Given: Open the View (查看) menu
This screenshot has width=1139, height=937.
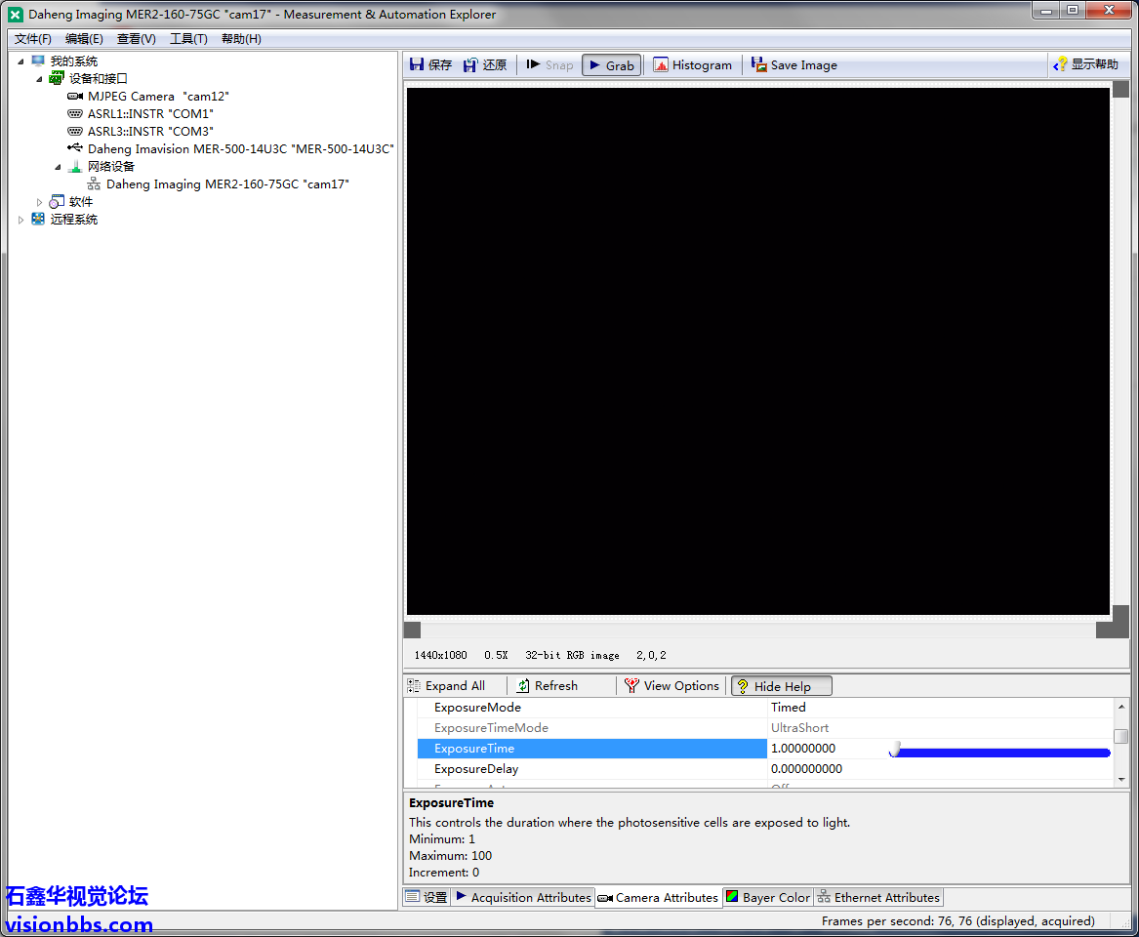Looking at the screenshot, I should point(136,39).
